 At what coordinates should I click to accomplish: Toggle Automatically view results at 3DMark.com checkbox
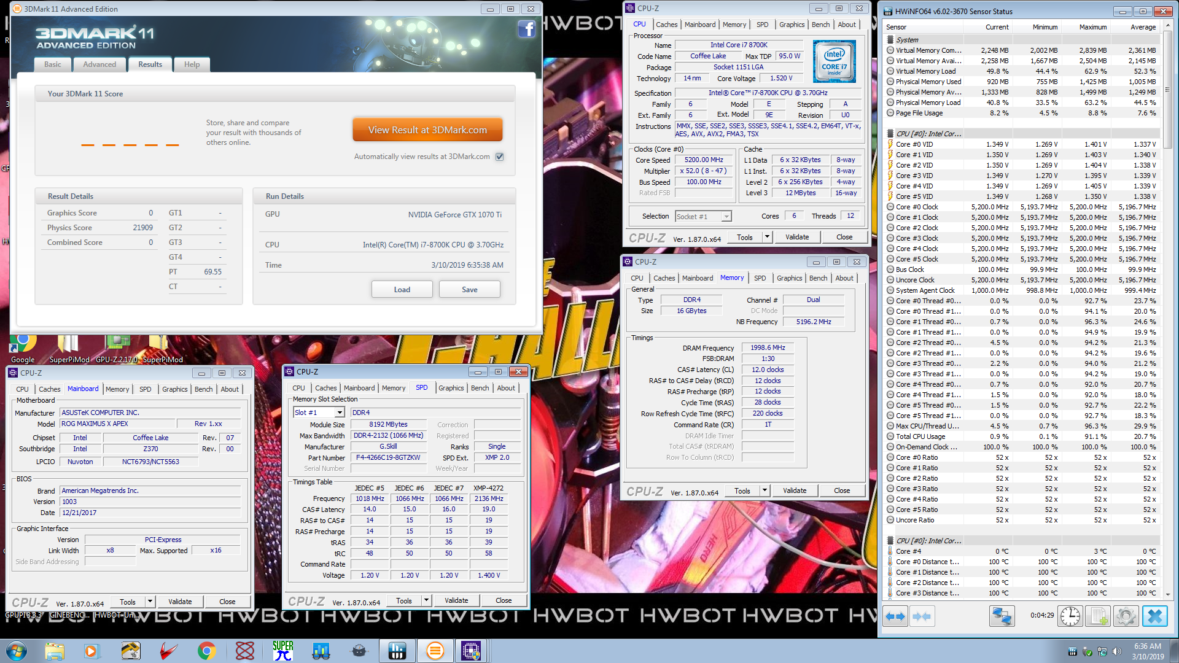tap(500, 157)
